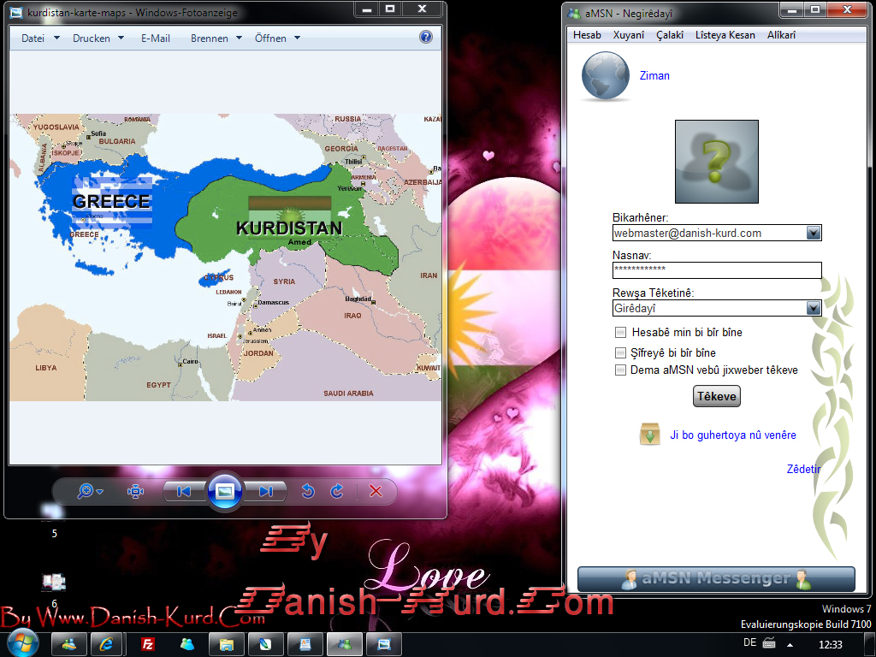
Task: Tick Şîfreyê bi bîr bîne checkbox
Action: 620,352
